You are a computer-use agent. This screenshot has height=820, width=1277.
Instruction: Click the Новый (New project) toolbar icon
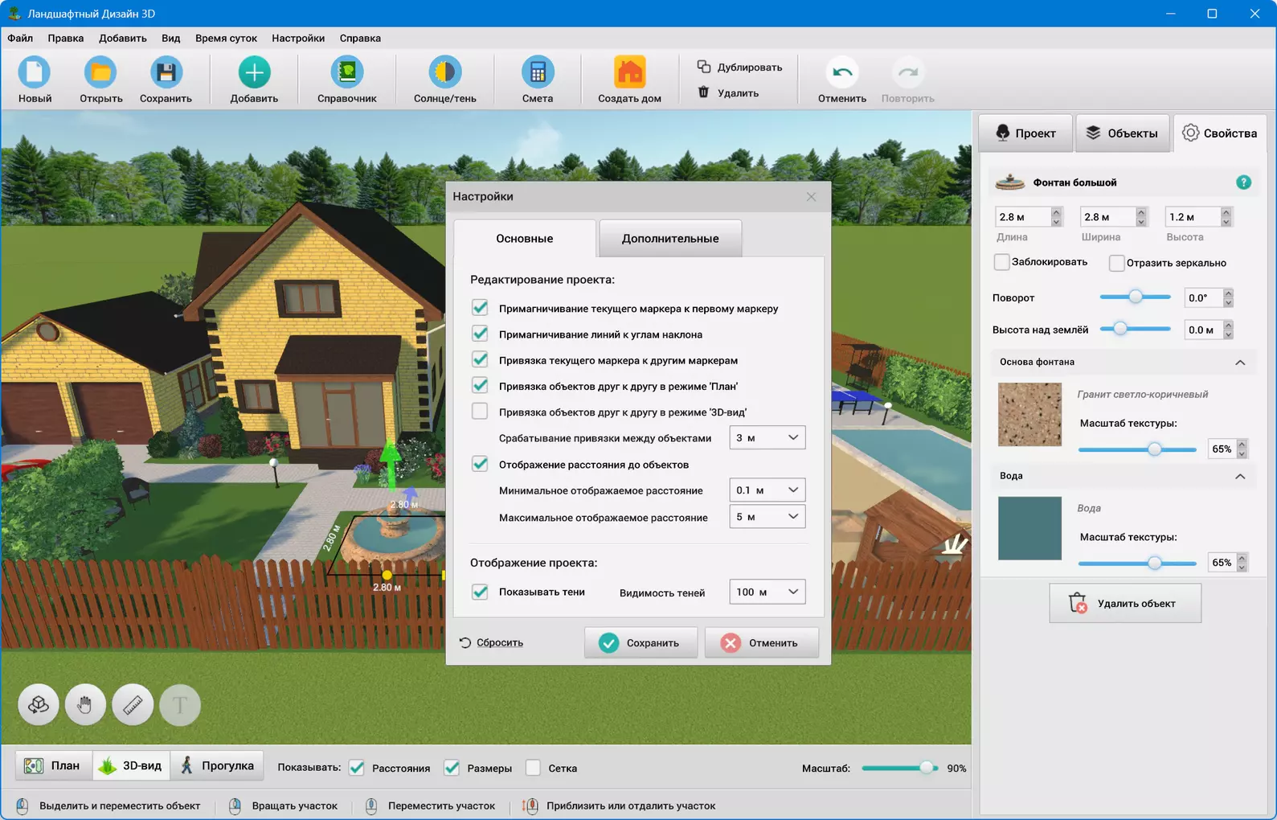pos(35,72)
